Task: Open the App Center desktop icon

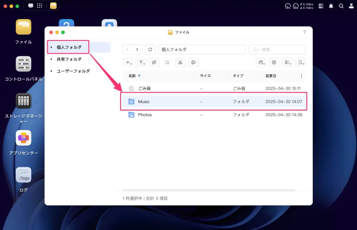Action: pyautogui.click(x=23, y=138)
